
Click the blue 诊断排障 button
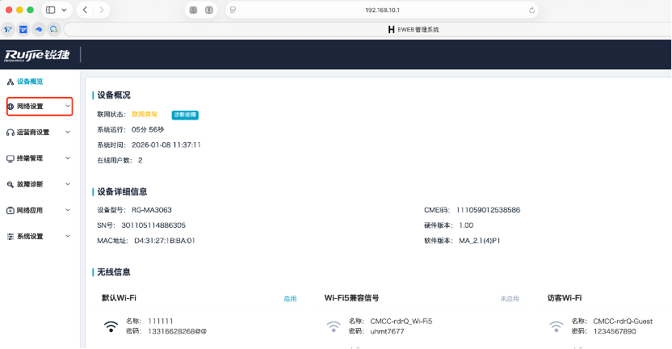185,115
